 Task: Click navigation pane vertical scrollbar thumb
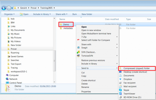[x=54, y=61]
